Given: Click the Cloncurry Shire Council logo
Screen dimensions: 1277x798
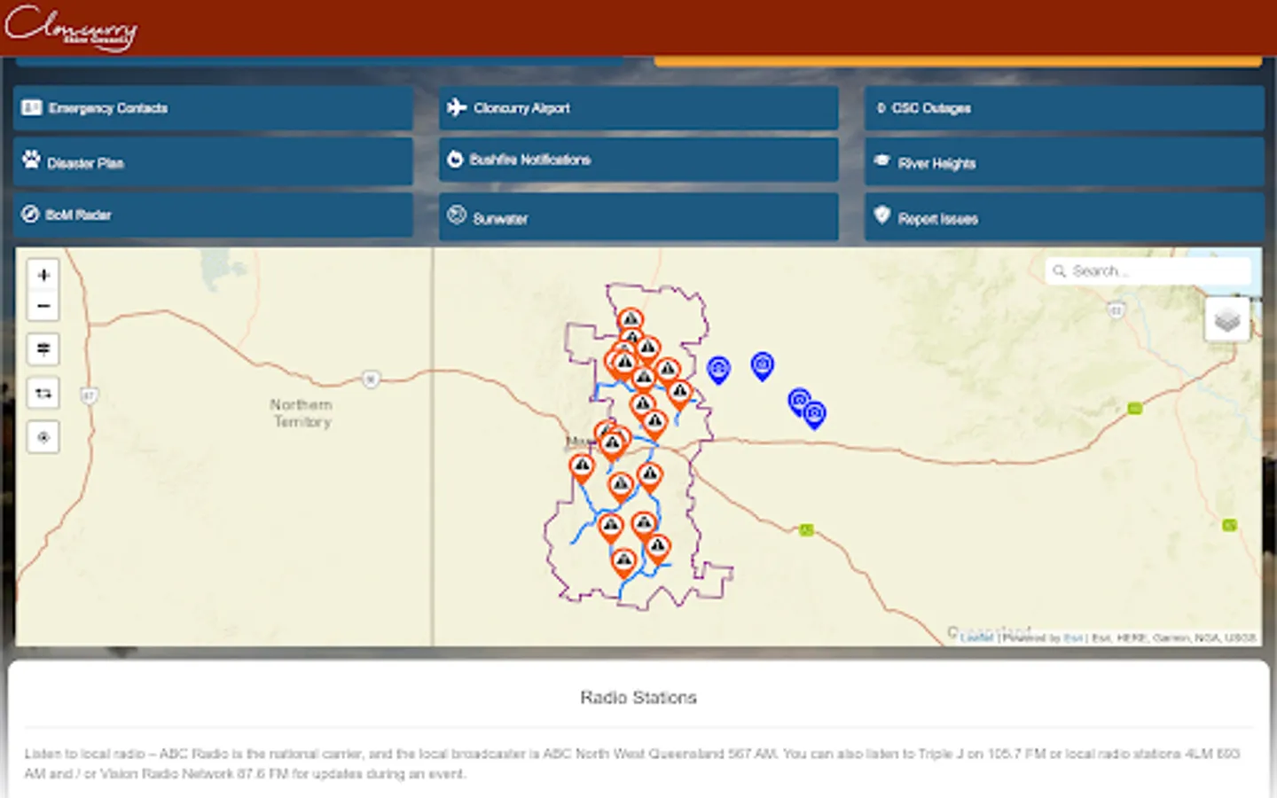Looking at the screenshot, I should click(x=71, y=27).
